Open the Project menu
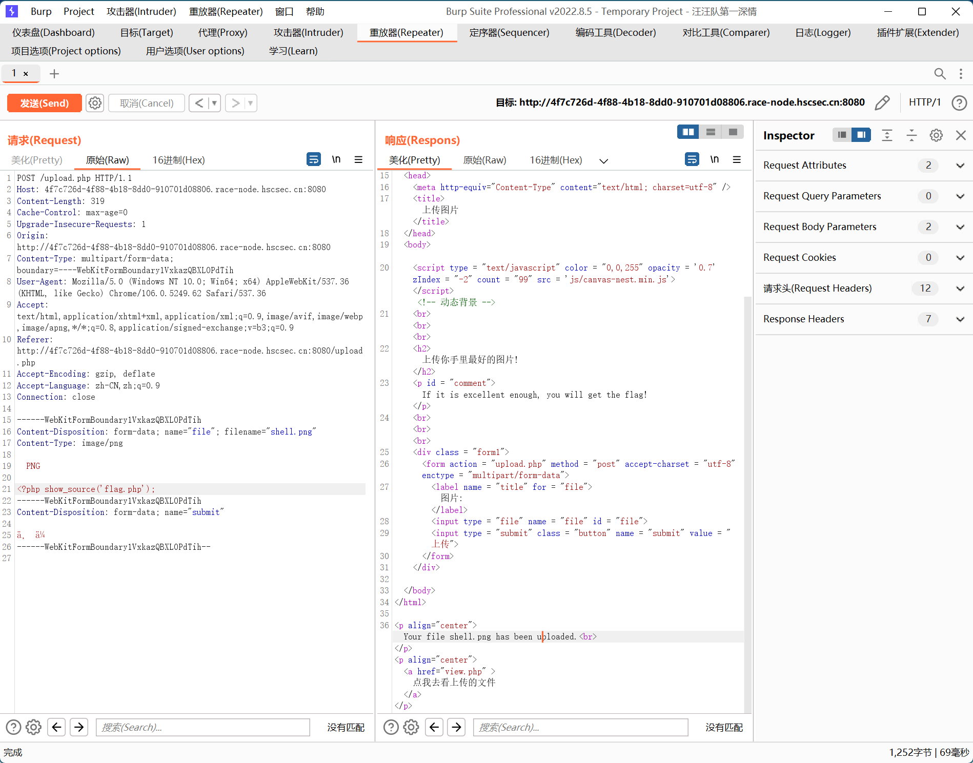 coord(79,11)
